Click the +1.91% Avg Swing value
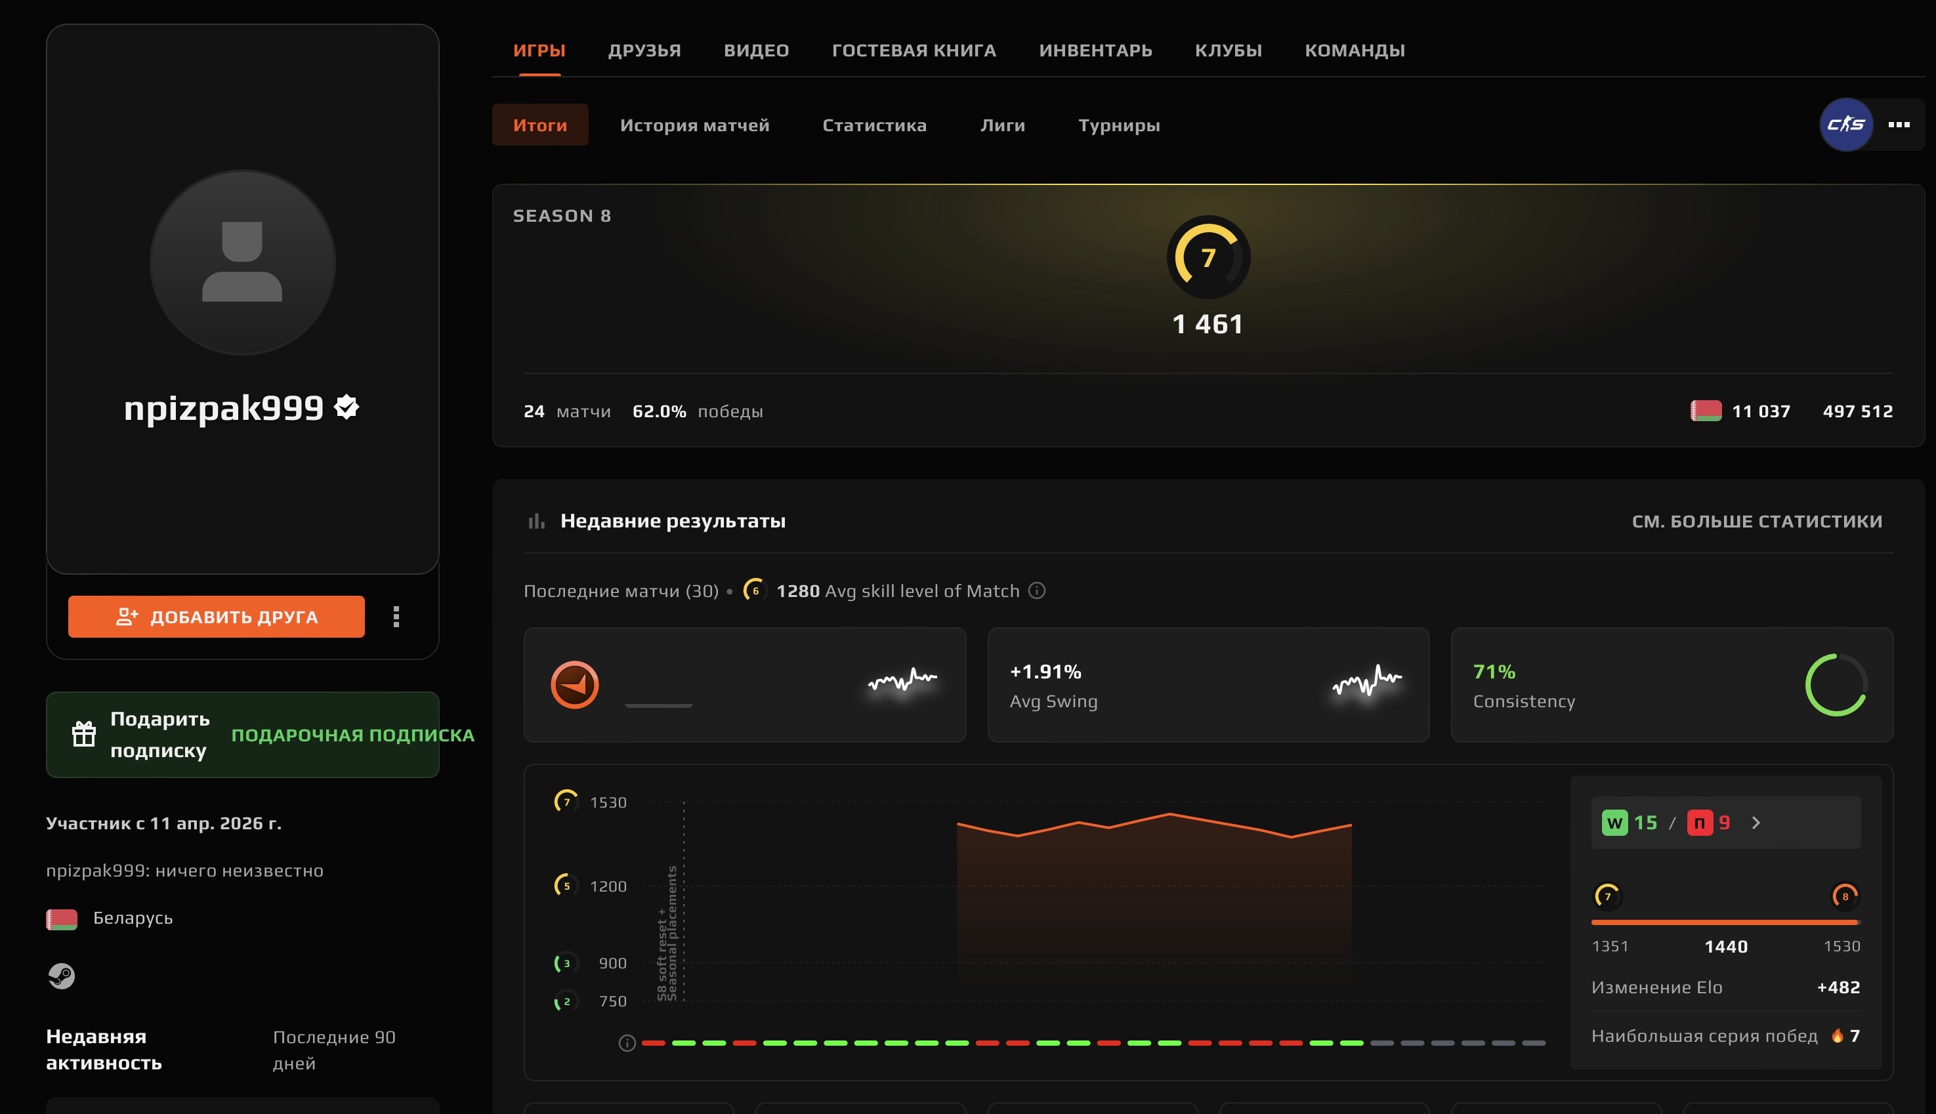Screen dimensions: 1936x1114 (1045, 672)
